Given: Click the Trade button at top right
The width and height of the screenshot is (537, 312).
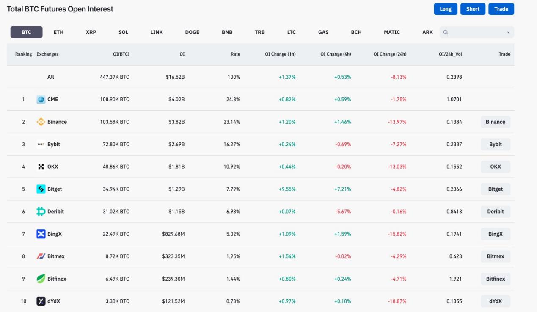Looking at the screenshot, I should (x=501, y=9).
